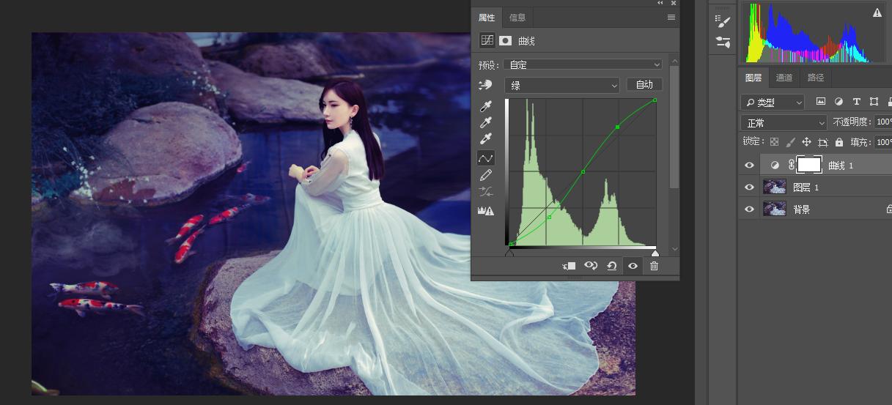Hide the 曲线 1 layer
Image resolution: width=892 pixels, height=405 pixels.
(x=749, y=166)
